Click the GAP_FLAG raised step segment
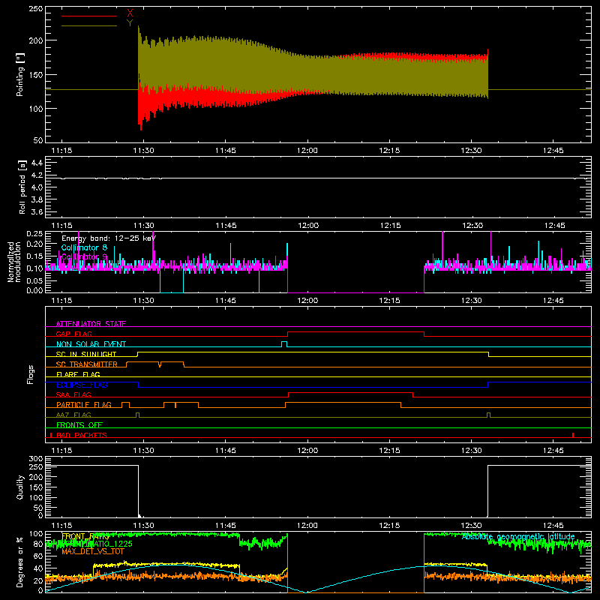Image resolution: width=600 pixels, height=600 pixels. (x=355, y=331)
